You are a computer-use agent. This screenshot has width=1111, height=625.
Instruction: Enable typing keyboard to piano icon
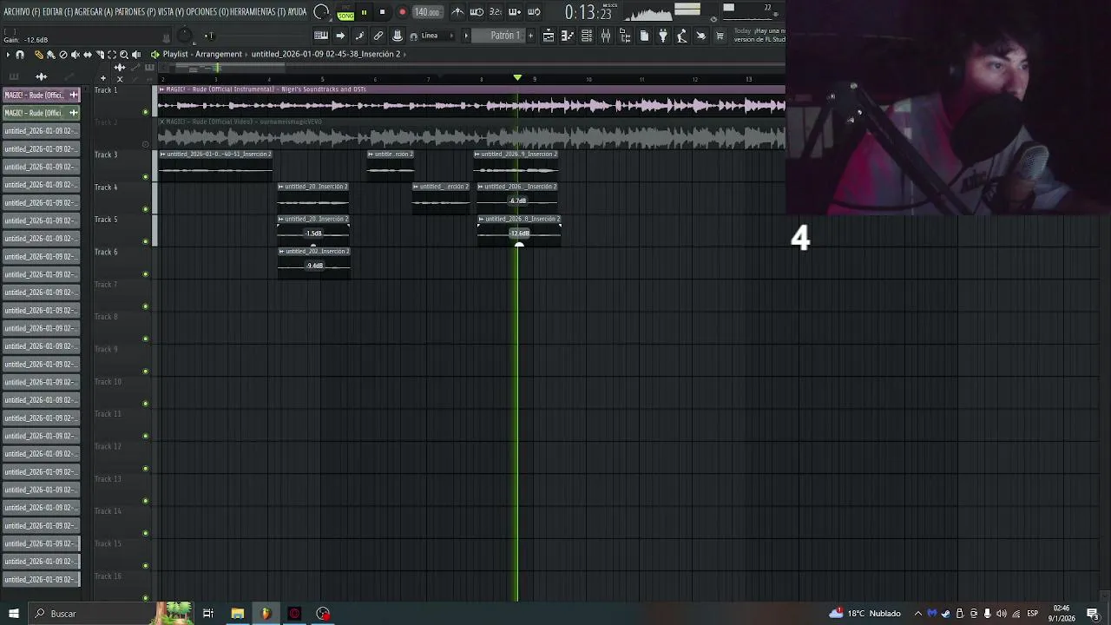[x=321, y=36]
